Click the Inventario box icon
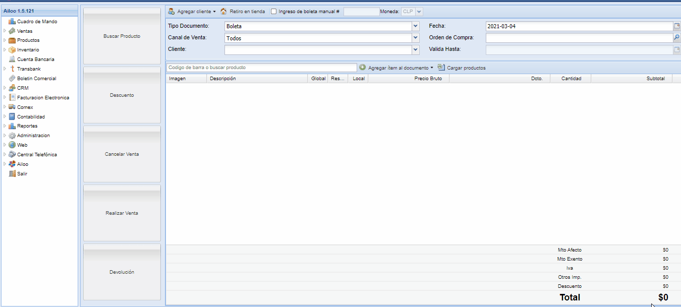 [12, 50]
